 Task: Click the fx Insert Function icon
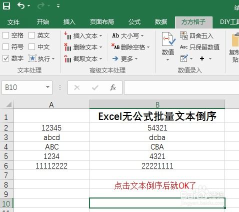point(113,87)
